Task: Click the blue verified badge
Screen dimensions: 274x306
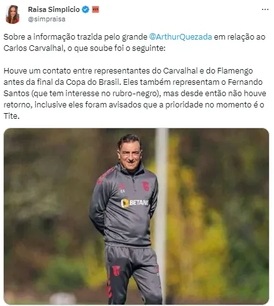Action: click(x=85, y=9)
